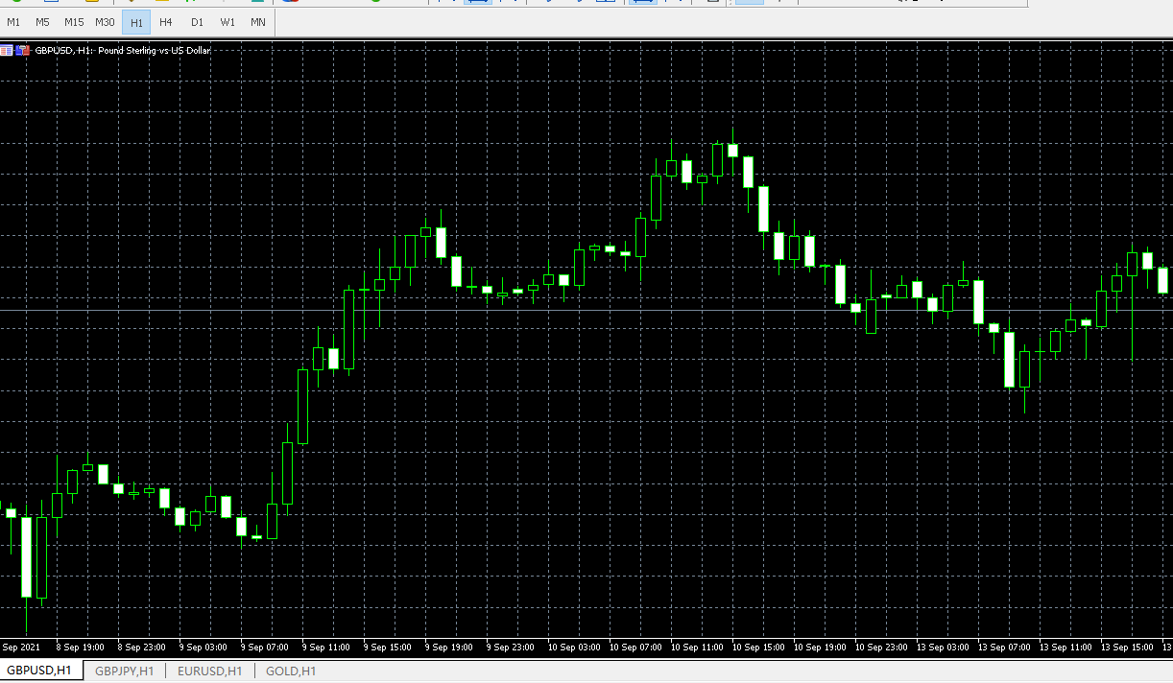Change timeframe to M15
Image resolution: width=1173 pixels, height=683 pixels.
[74, 22]
